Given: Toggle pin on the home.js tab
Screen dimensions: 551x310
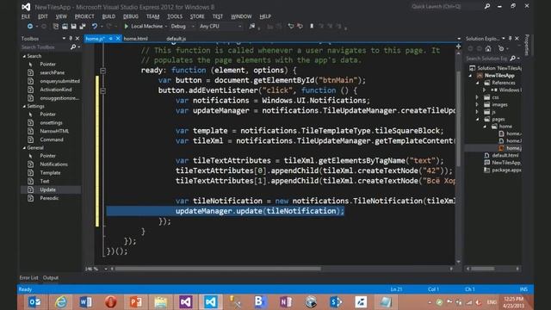Looking at the screenshot, I should (x=110, y=39).
